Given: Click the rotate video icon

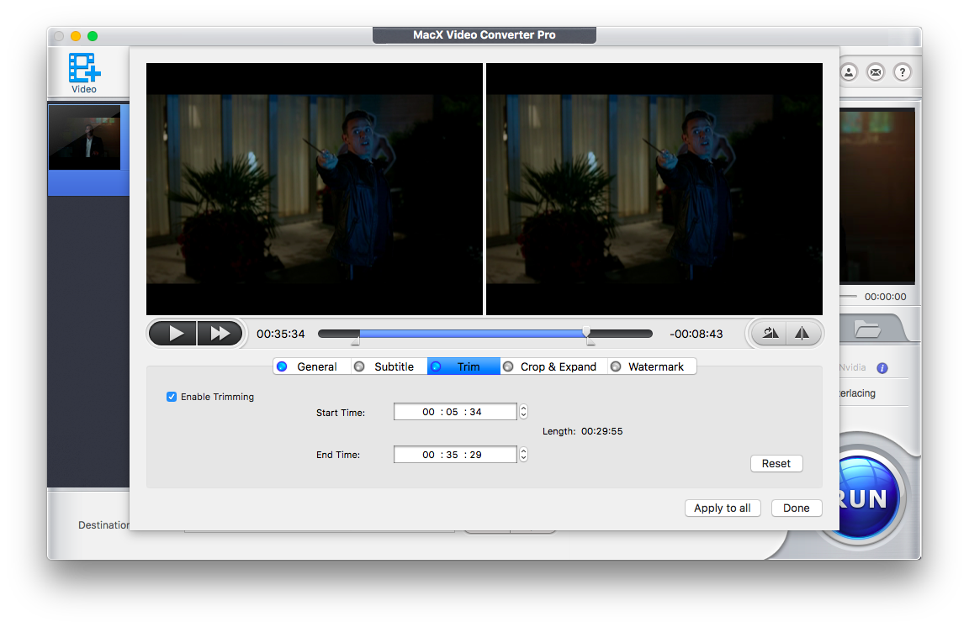Looking at the screenshot, I should 770,334.
